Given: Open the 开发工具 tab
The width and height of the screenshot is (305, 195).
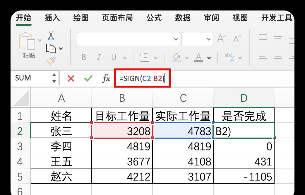Looking at the screenshot, I should [277, 18].
